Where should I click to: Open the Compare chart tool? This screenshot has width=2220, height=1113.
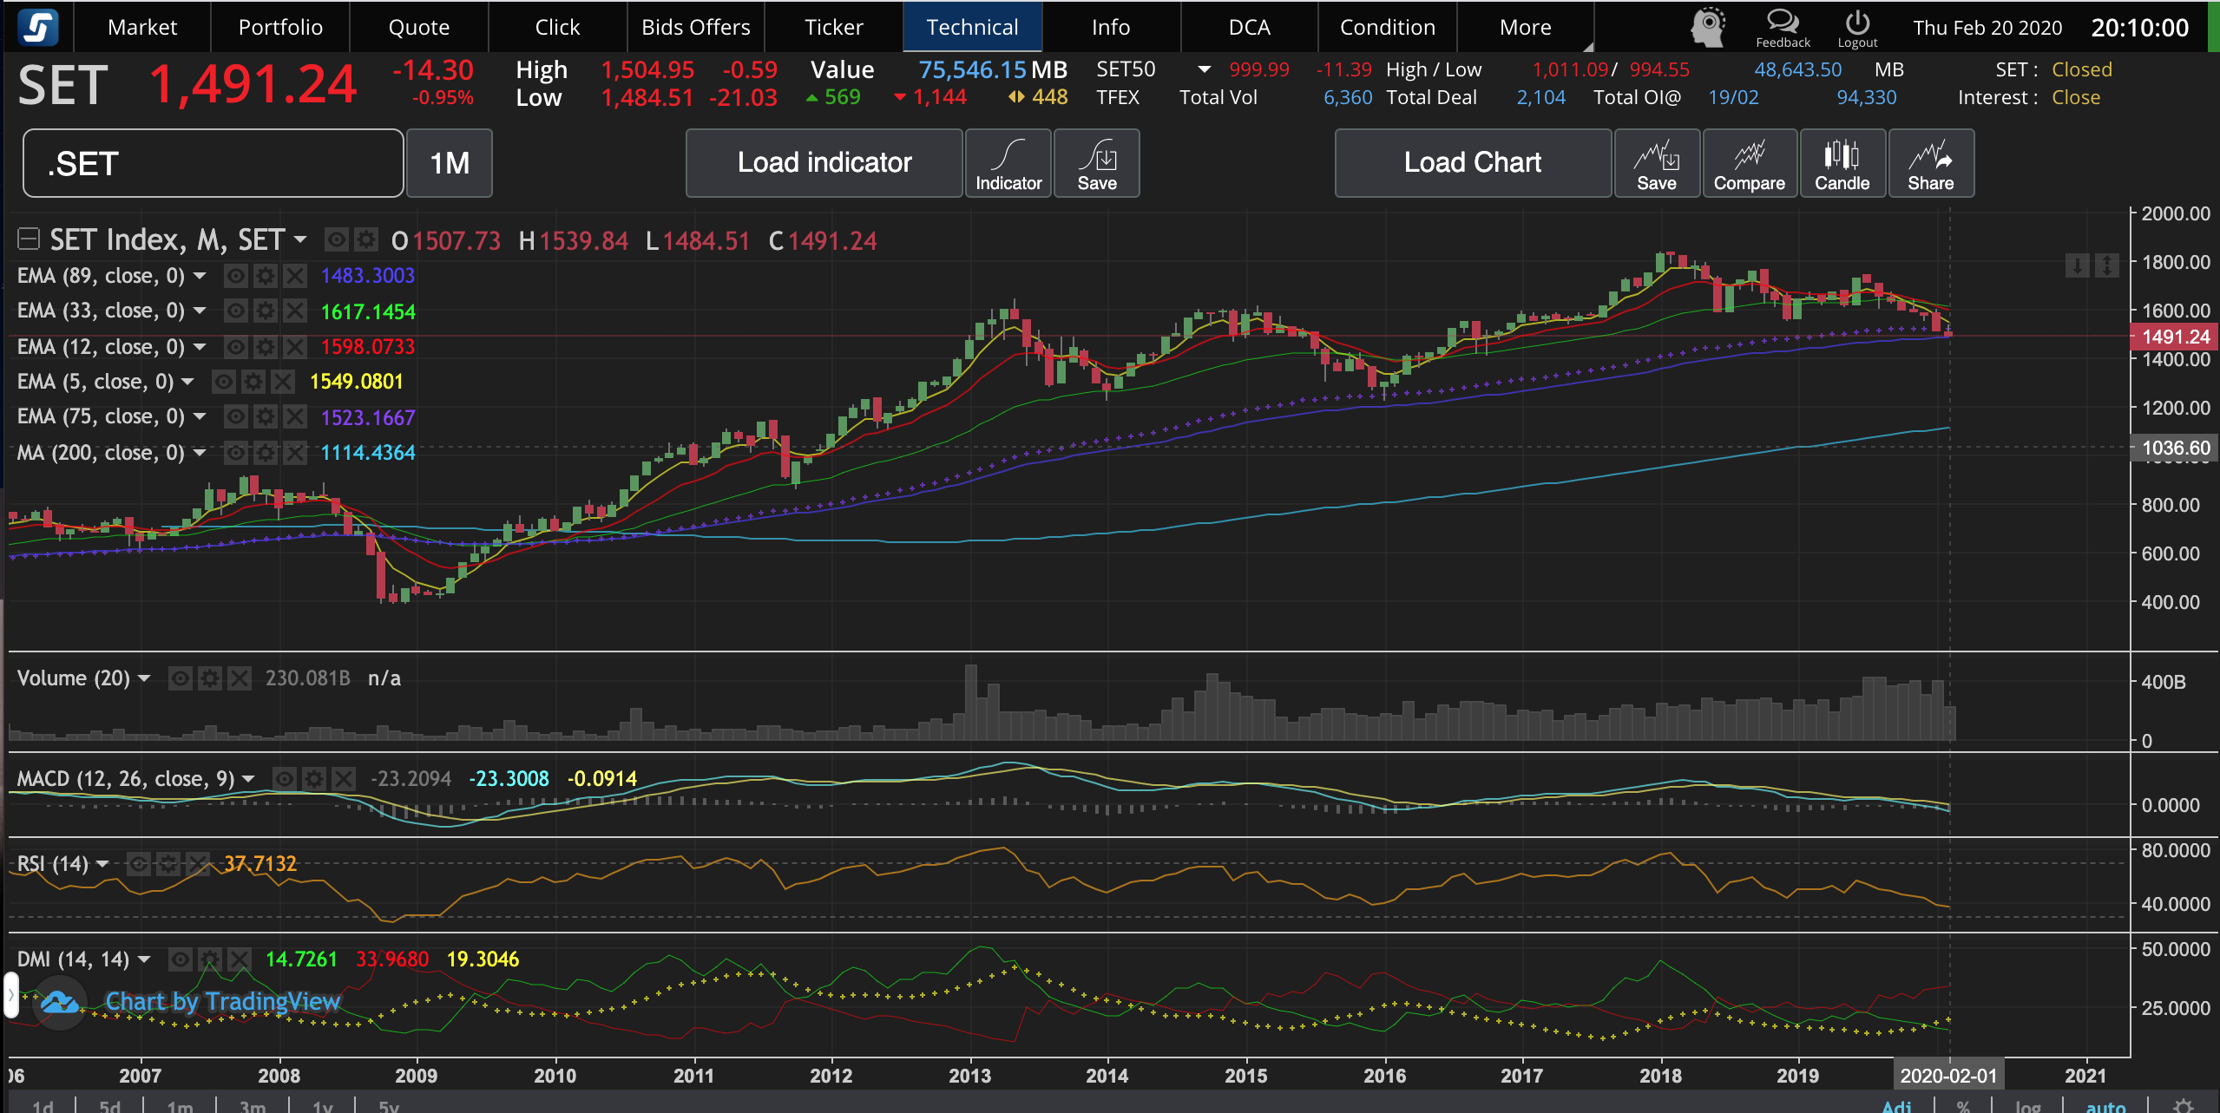pos(1749,163)
